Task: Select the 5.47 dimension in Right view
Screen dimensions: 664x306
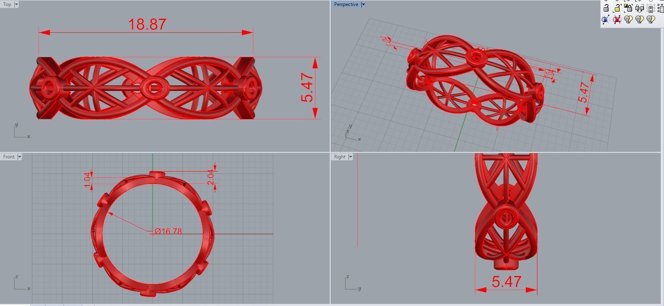Action: click(506, 282)
